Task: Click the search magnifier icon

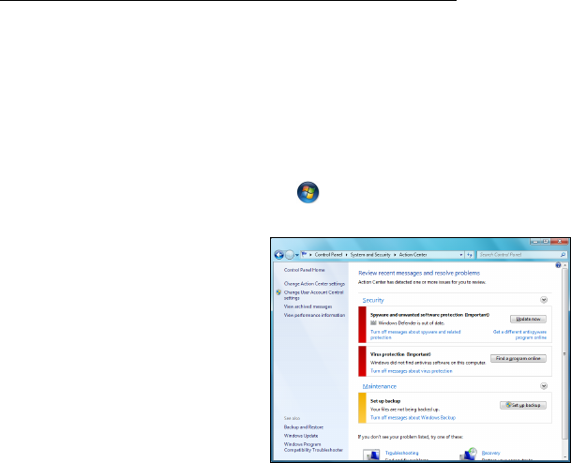Action: (563, 255)
